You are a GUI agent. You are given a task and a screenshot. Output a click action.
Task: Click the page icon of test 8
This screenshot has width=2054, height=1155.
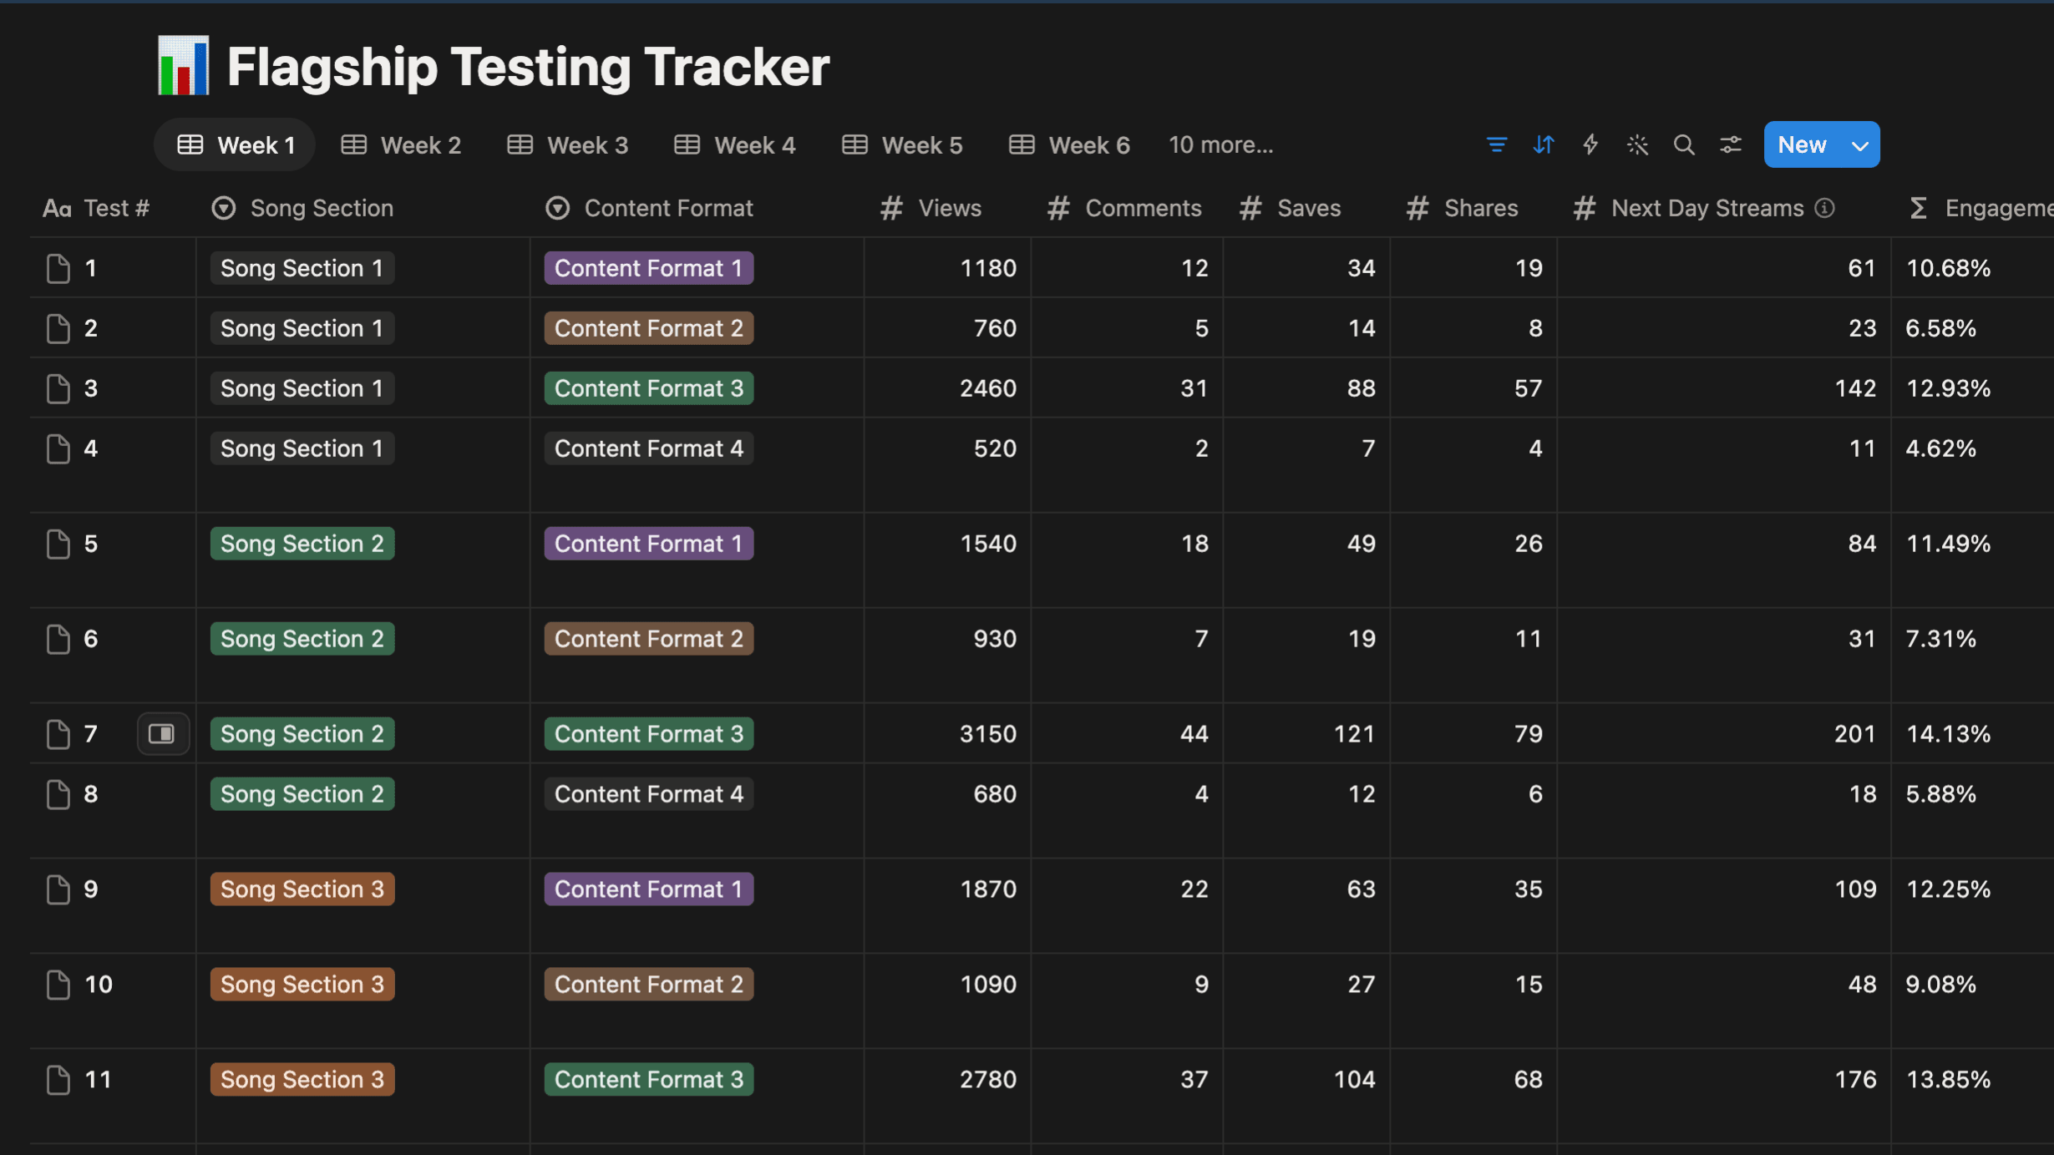(x=58, y=794)
